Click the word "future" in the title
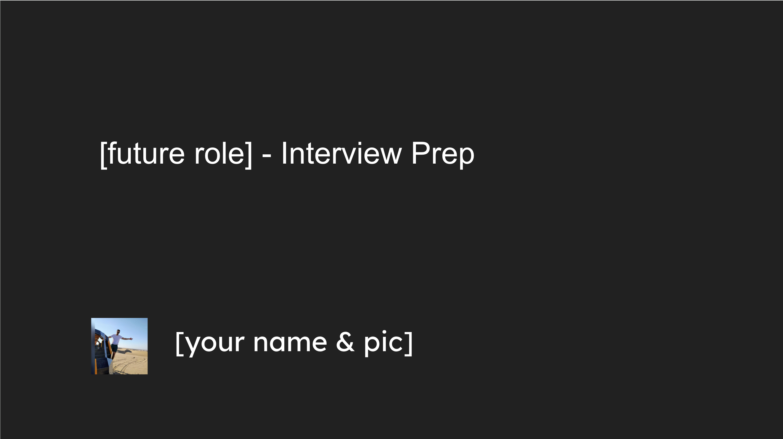783x439 pixels. [146, 153]
